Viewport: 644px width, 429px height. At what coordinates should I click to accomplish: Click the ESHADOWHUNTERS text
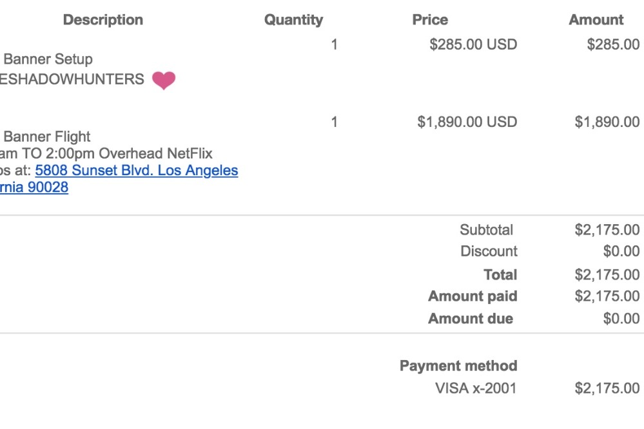click(72, 79)
